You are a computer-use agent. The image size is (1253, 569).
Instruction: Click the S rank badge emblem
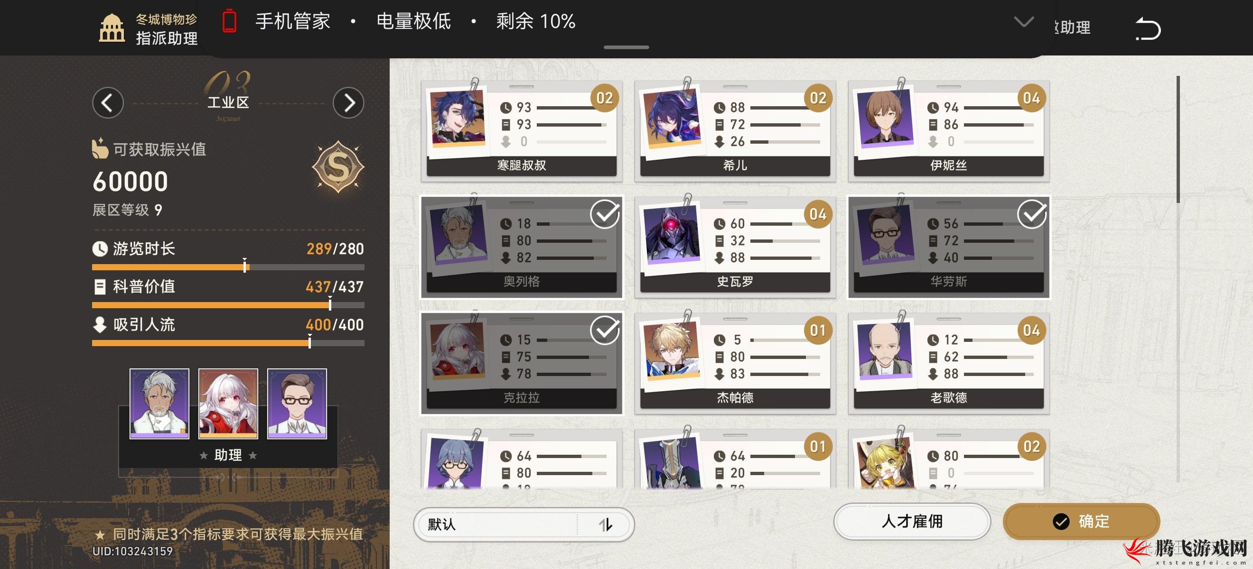tap(338, 166)
